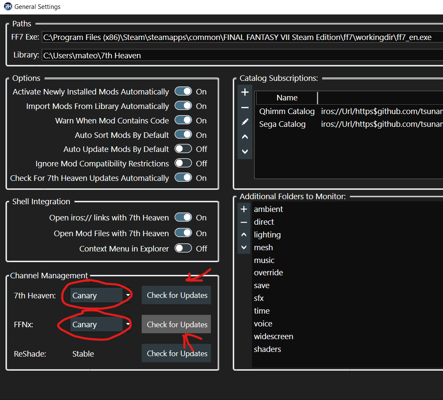This screenshot has height=400, width=443.
Task: Move a catalog subscription up the list
Action: [x=245, y=136]
